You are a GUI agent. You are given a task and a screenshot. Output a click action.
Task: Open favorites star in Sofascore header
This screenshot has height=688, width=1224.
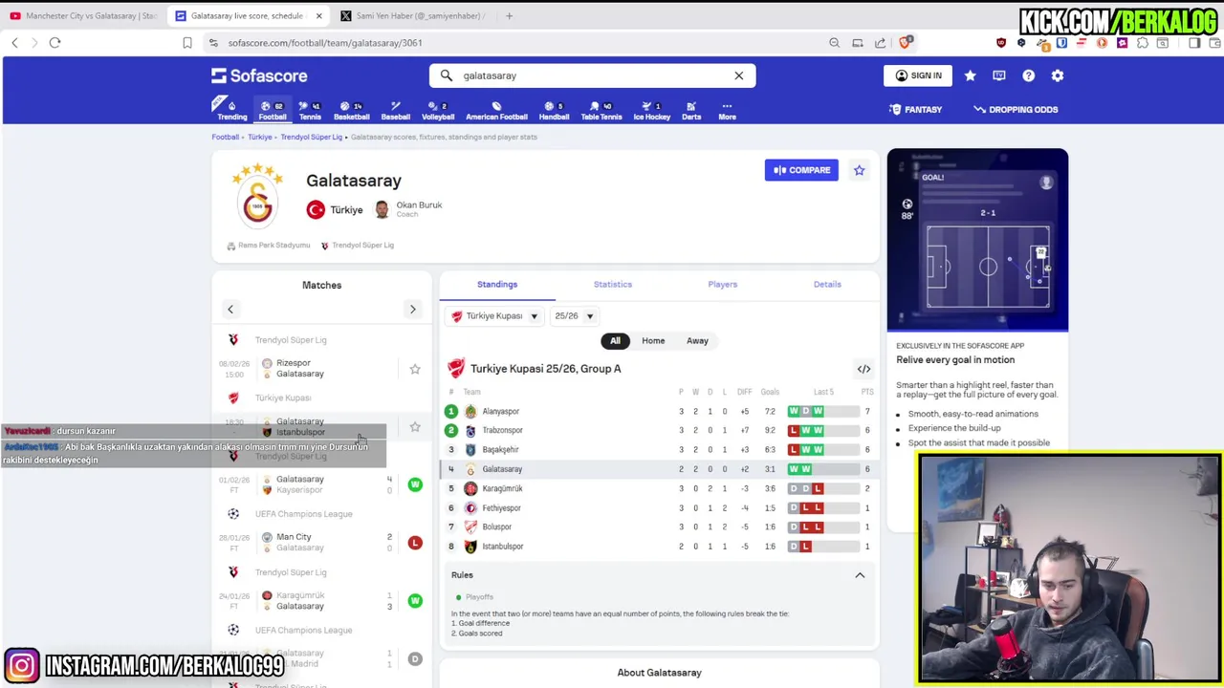click(x=970, y=75)
